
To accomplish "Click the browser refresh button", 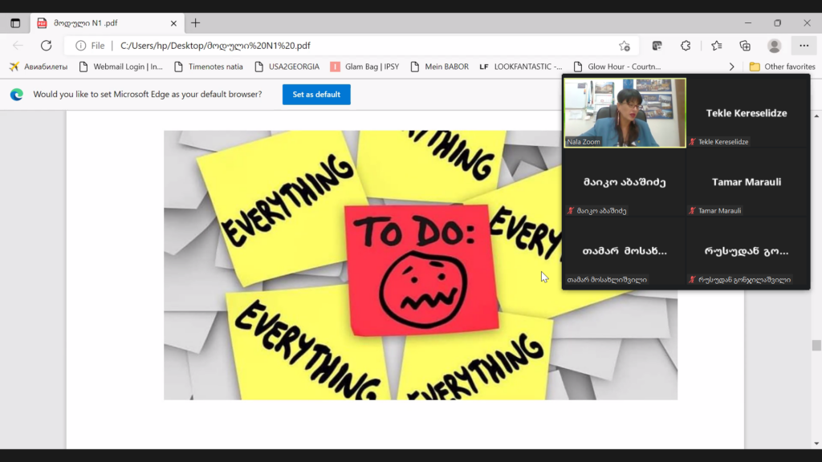I will (46, 46).
